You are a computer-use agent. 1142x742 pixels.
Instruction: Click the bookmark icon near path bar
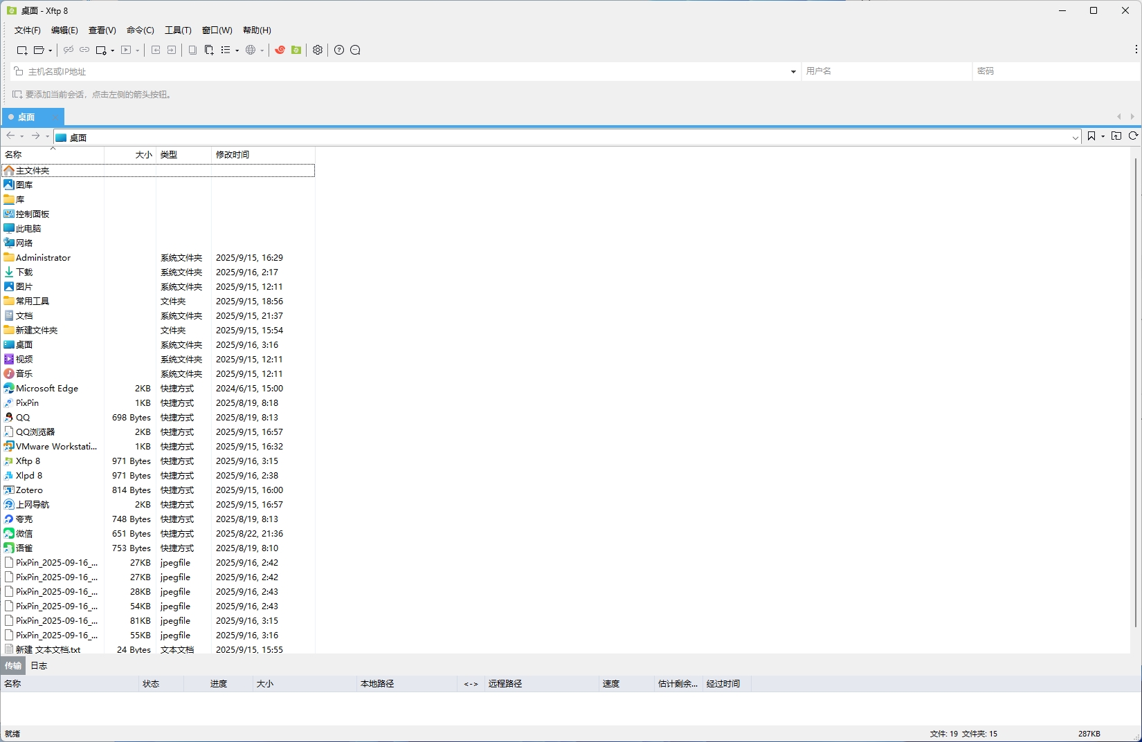(1091, 136)
